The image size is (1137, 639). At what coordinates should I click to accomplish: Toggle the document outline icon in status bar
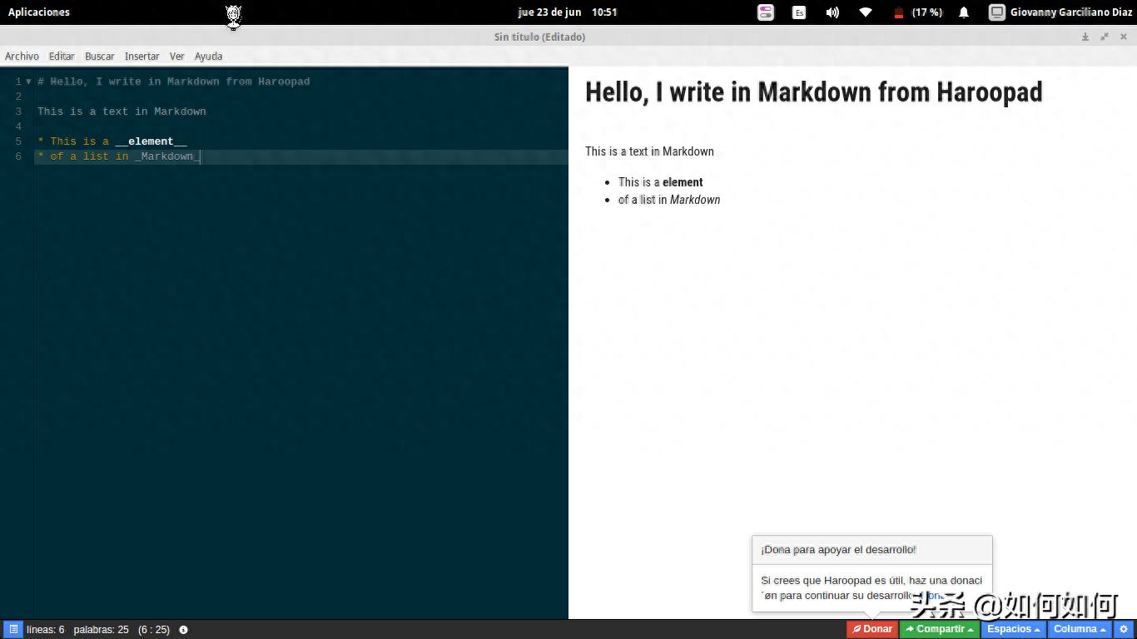[12, 630]
